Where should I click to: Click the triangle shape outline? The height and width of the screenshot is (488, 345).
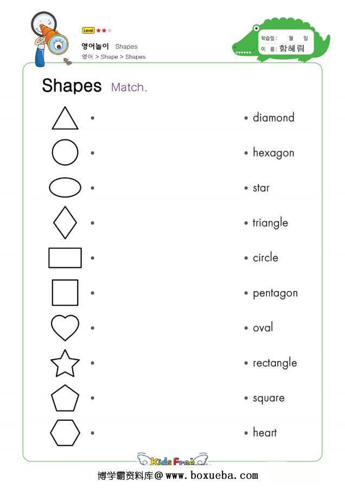point(65,118)
